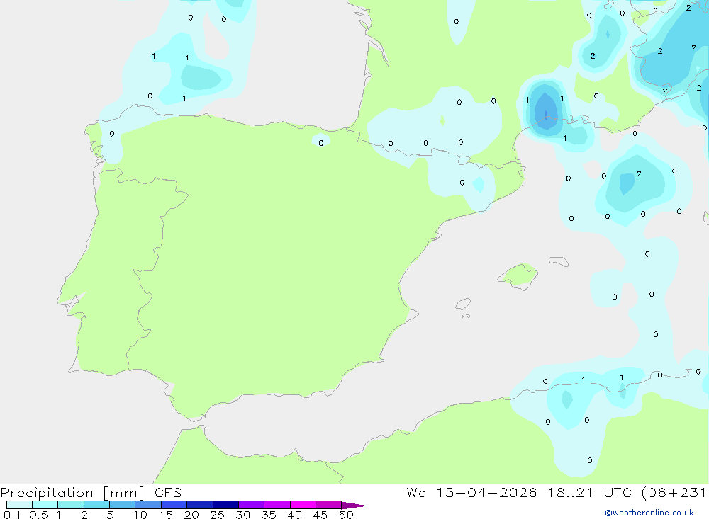Click the 'Precipitation' title text
Screen dimensions: 709x519
(47, 493)
